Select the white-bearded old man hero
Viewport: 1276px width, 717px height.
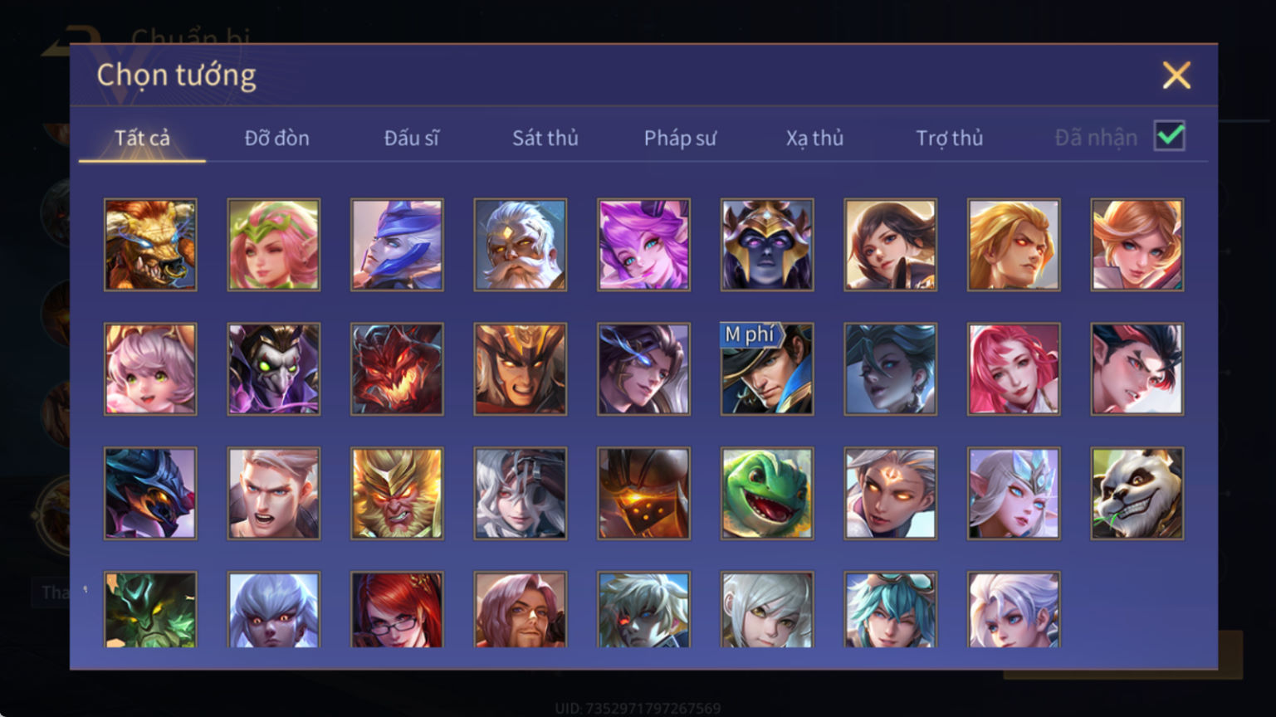pyautogui.click(x=521, y=245)
